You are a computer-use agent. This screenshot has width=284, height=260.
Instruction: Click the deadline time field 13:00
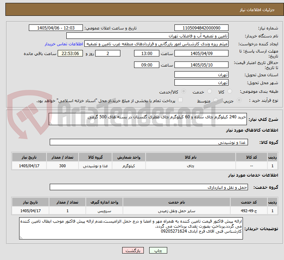[147, 53]
